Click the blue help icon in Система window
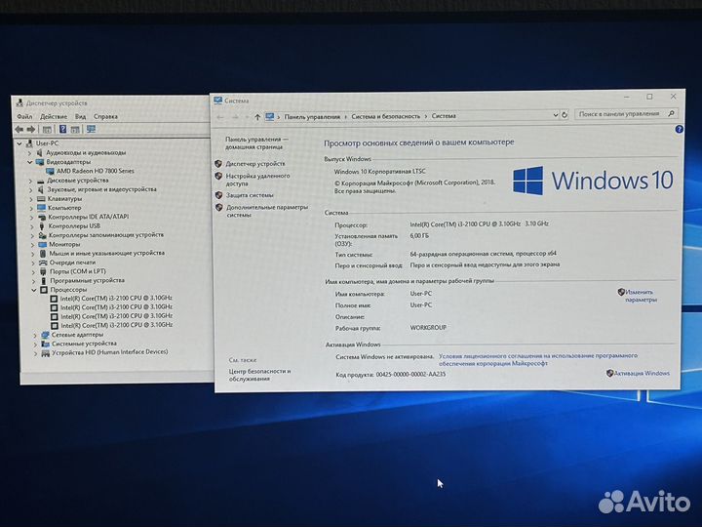Viewport: 702px width, 527px height. click(680, 130)
